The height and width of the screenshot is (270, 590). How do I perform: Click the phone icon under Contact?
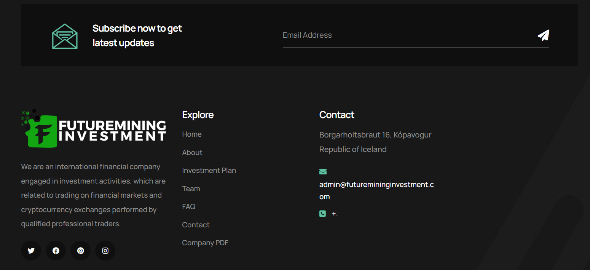tap(322, 214)
